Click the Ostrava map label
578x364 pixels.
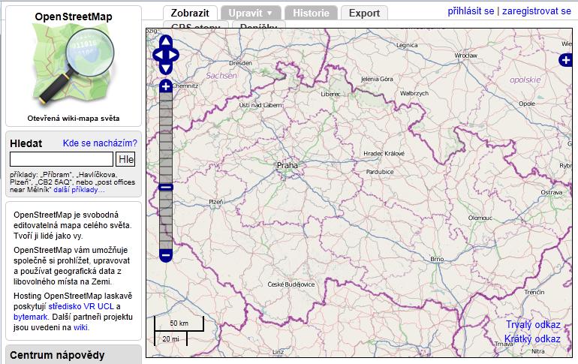tap(552, 192)
